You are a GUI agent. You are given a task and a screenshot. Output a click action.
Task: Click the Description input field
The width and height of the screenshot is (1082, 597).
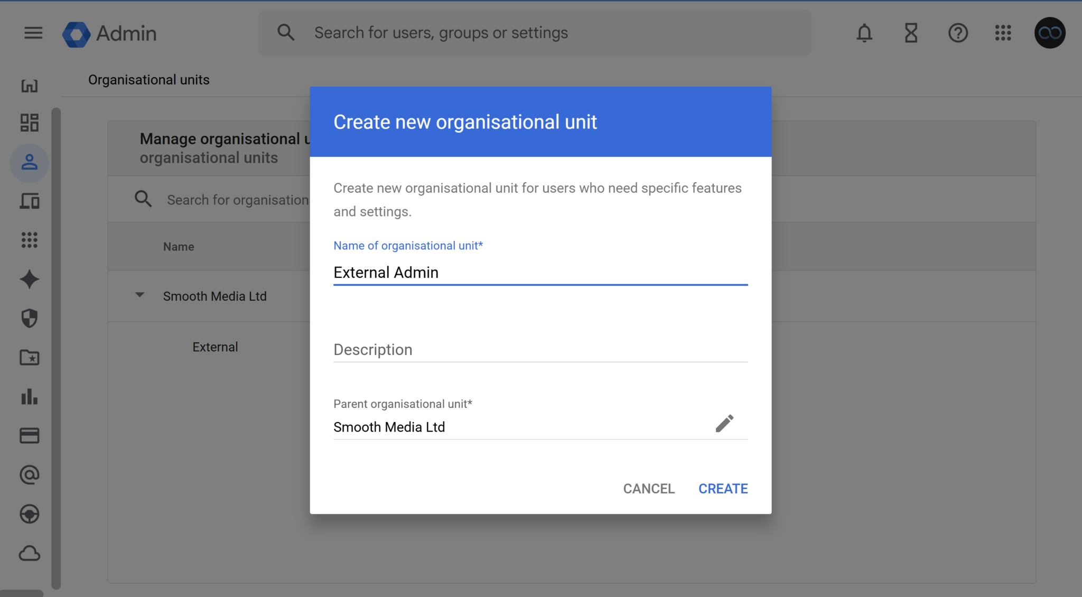[x=540, y=349]
